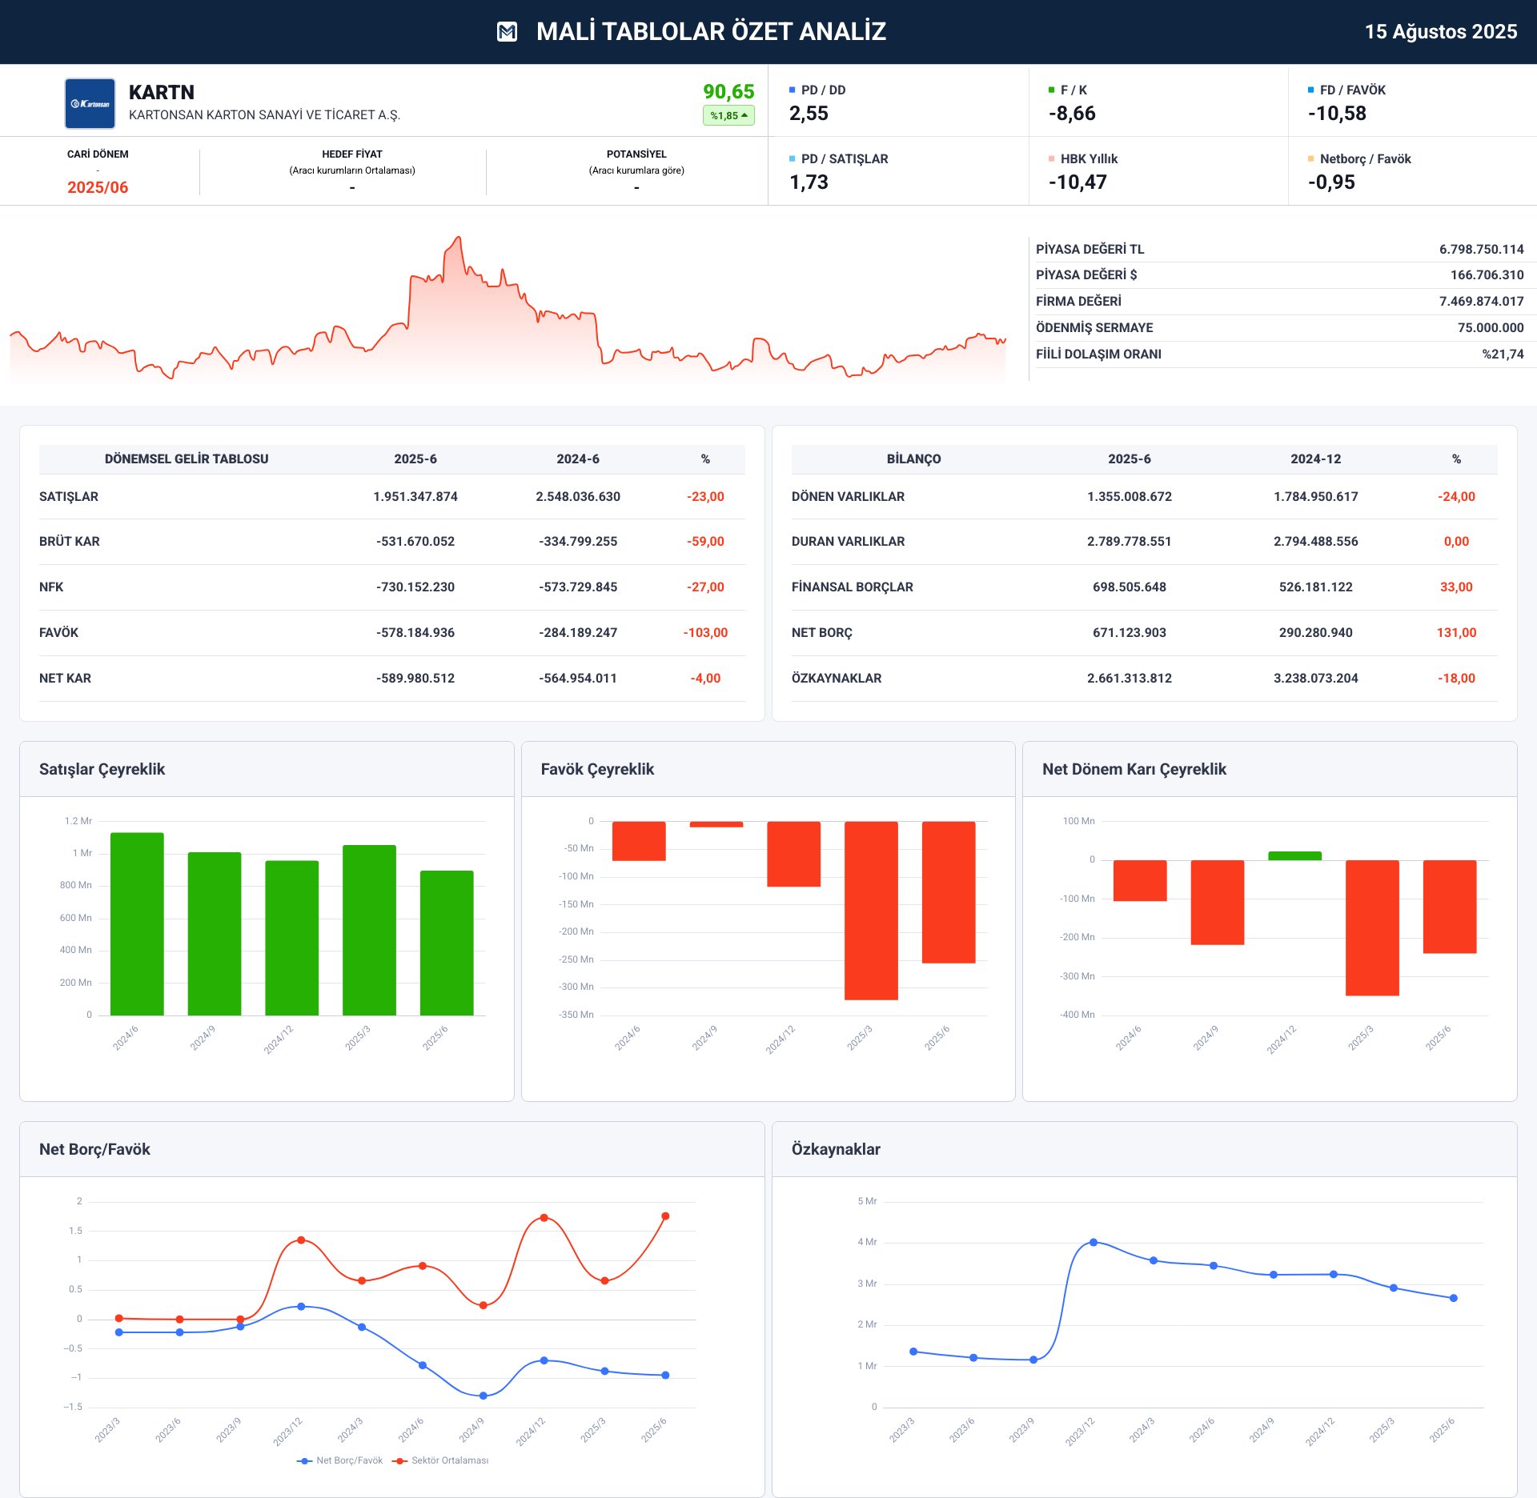Click the green F / K indicator square

point(1051,90)
